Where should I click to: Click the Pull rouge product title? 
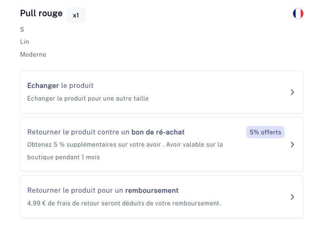(41, 14)
